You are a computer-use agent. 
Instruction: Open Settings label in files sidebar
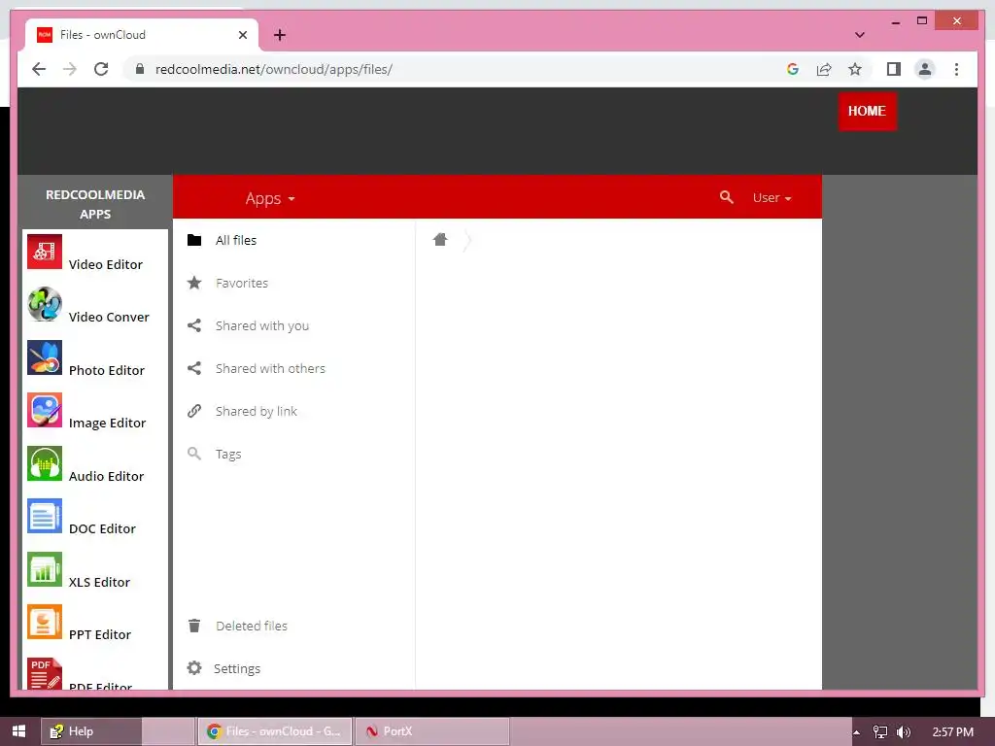click(x=237, y=668)
